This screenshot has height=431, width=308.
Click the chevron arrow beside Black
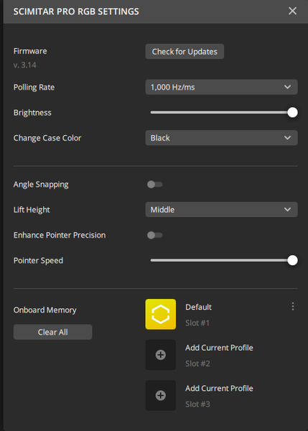pos(287,138)
